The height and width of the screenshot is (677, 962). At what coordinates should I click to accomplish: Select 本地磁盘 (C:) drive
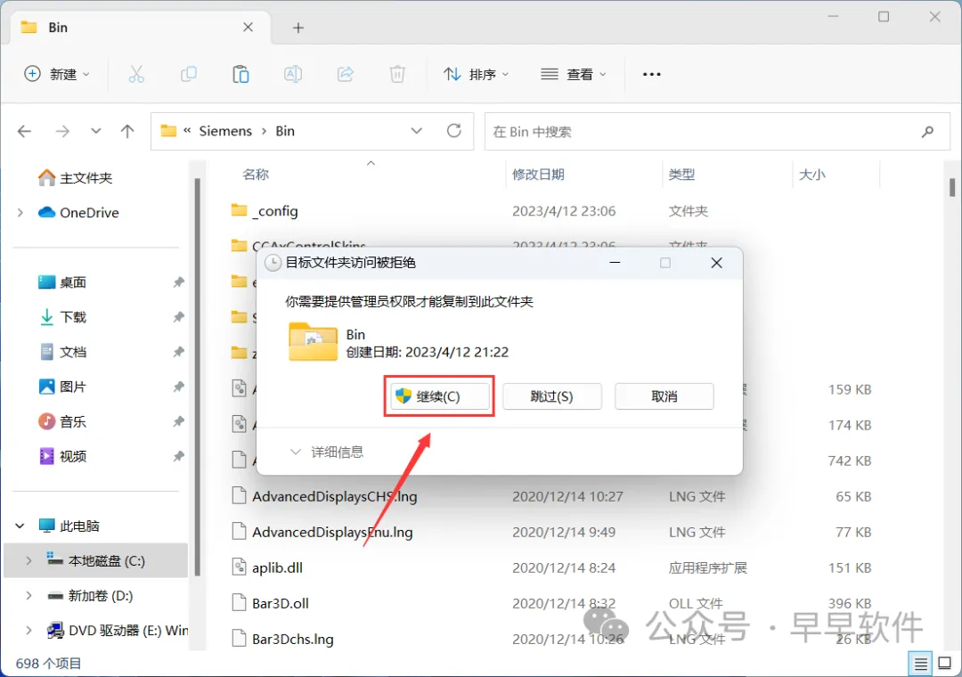95,561
